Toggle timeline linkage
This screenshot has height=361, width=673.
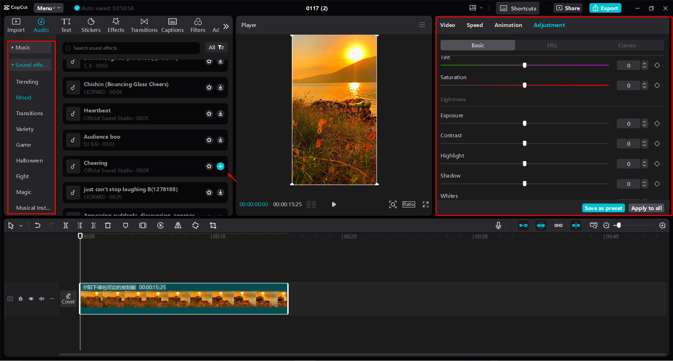558,225
